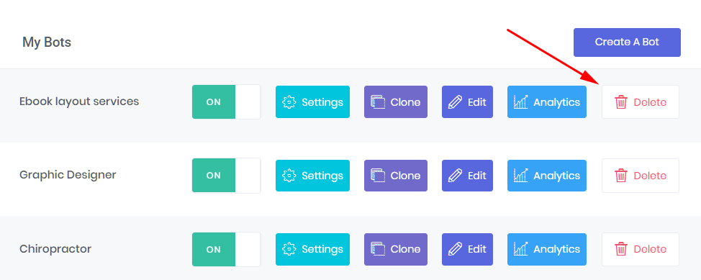This screenshot has width=701, height=280.
Task: Click pencil icon in Graphic Designer row
Action: coord(455,176)
